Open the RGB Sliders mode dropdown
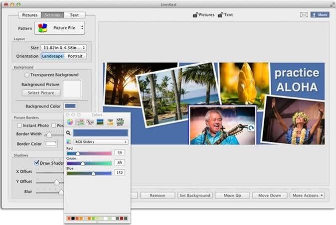Image resolution: width=336 pixels, height=225 pixels. point(101,142)
